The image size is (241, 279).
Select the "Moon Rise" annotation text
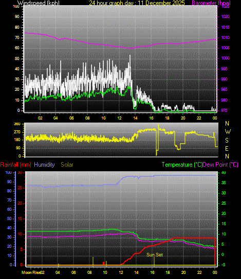point(31,272)
